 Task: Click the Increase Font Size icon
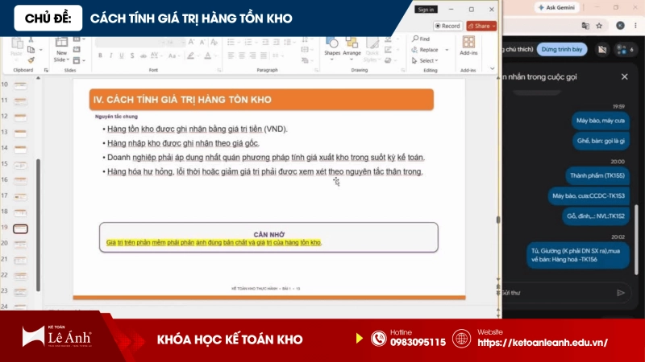tap(191, 42)
